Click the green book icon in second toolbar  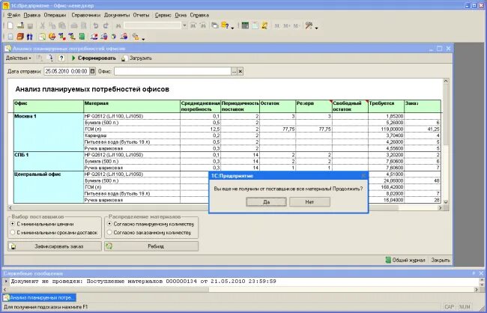tap(82, 37)
